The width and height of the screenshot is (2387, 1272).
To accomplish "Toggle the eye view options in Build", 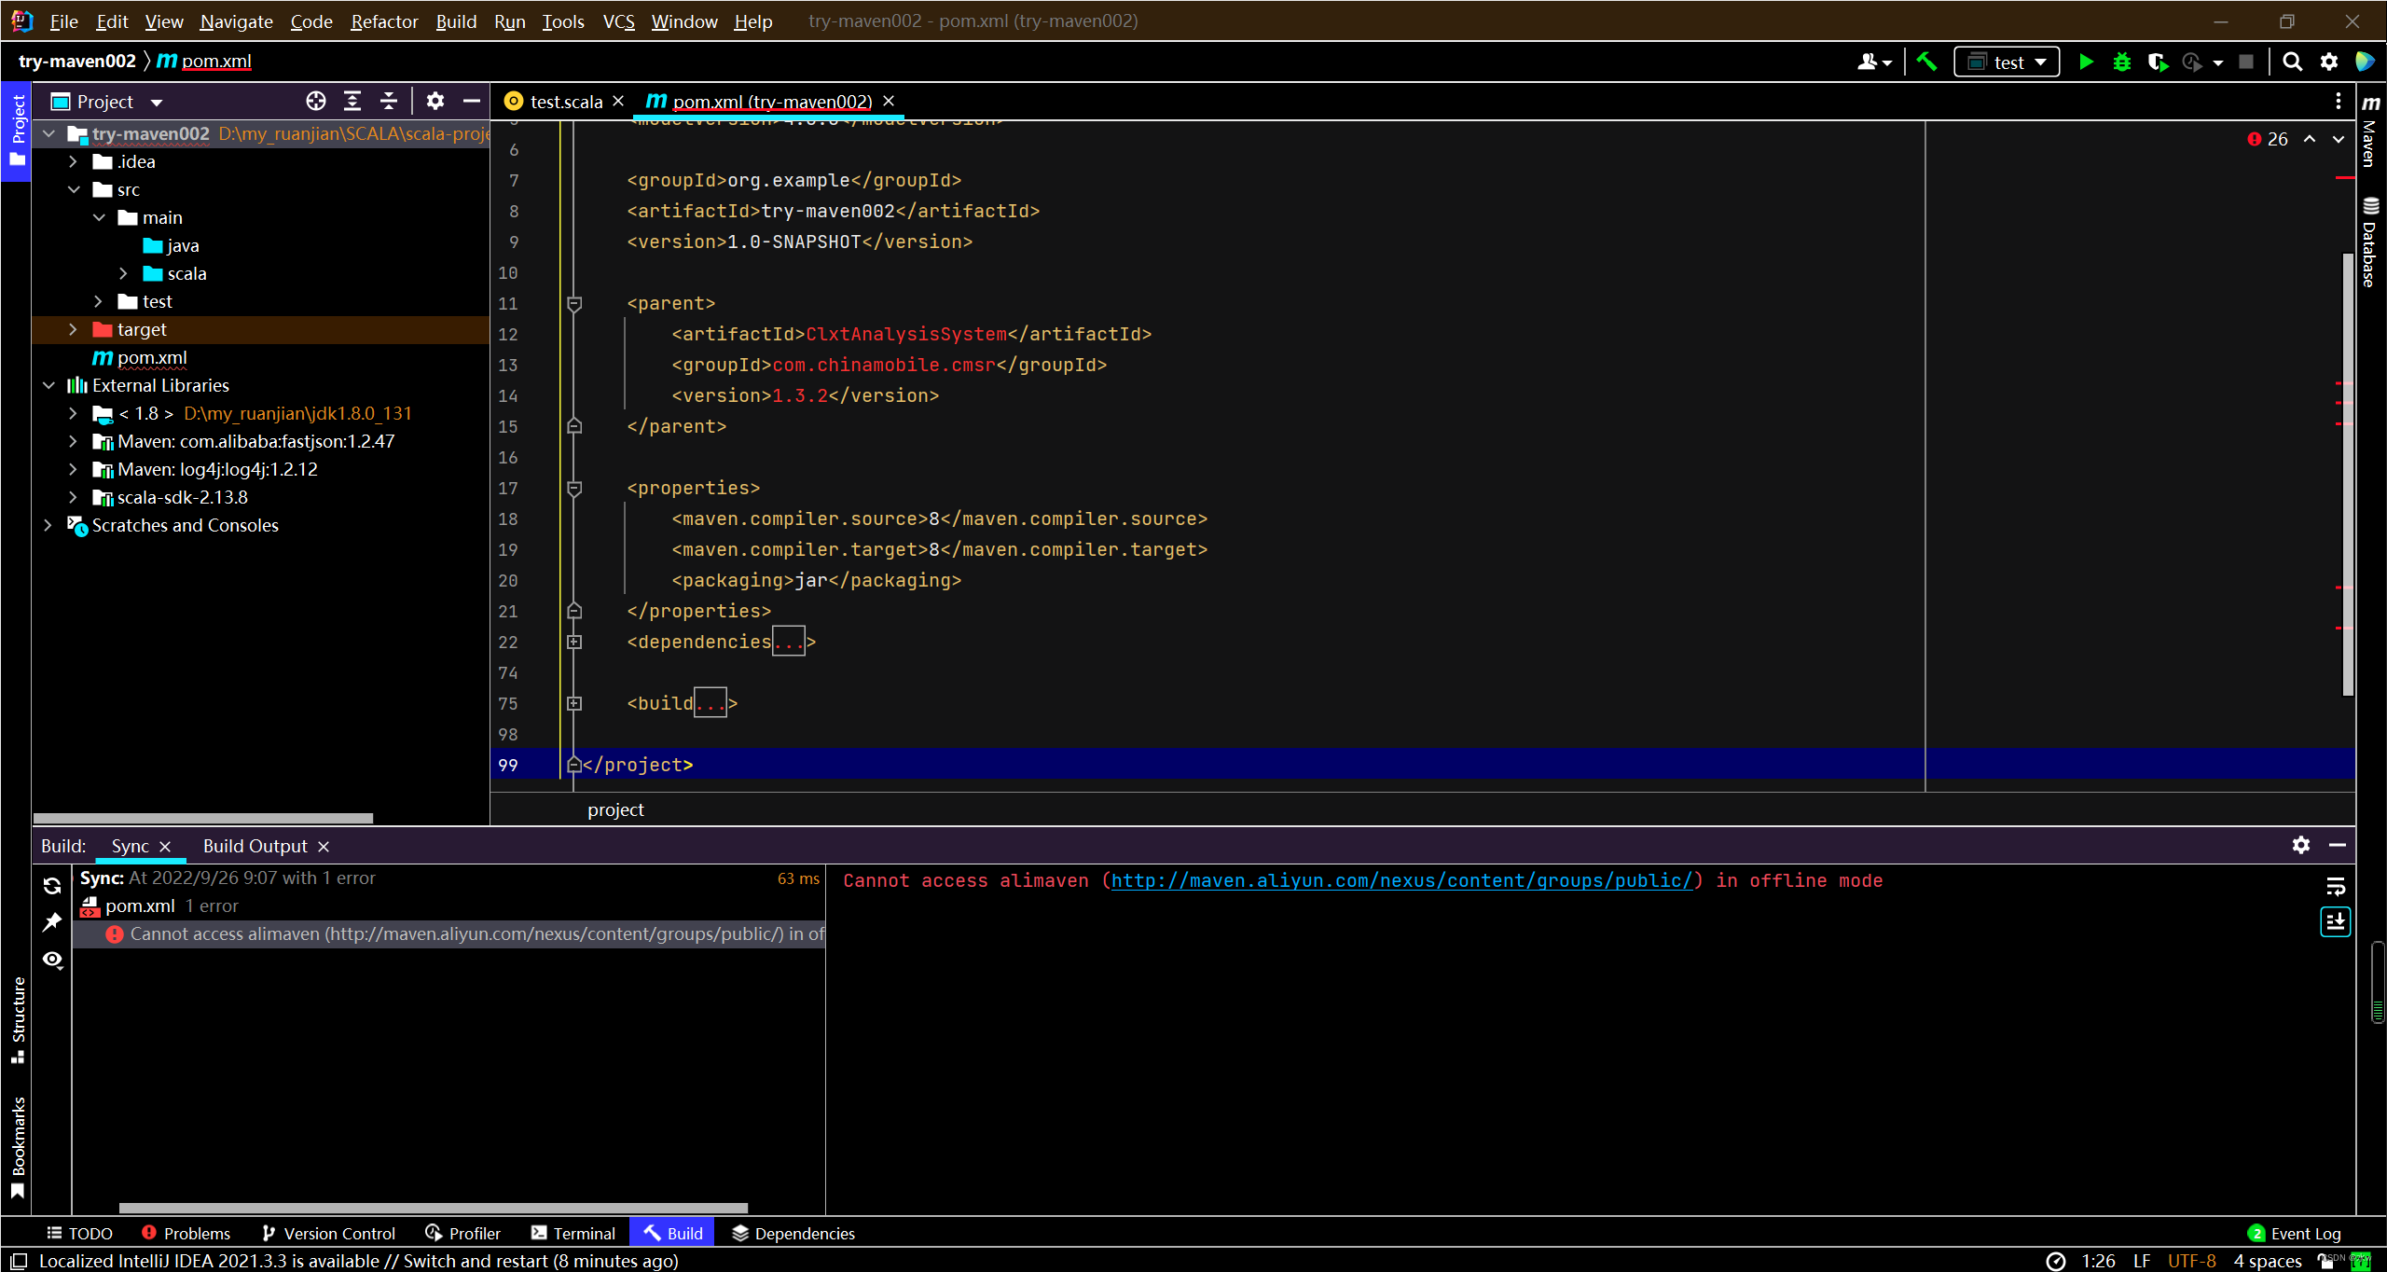I will pos(52,960).
